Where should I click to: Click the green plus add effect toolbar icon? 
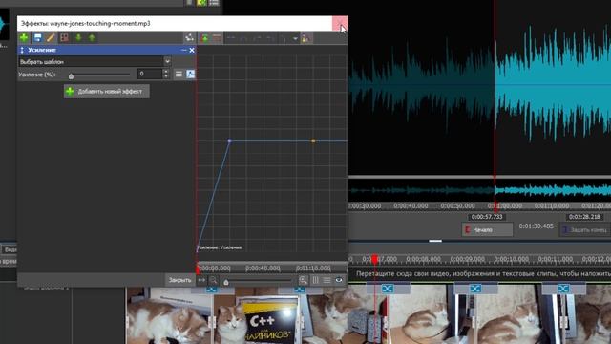point(24,38)
